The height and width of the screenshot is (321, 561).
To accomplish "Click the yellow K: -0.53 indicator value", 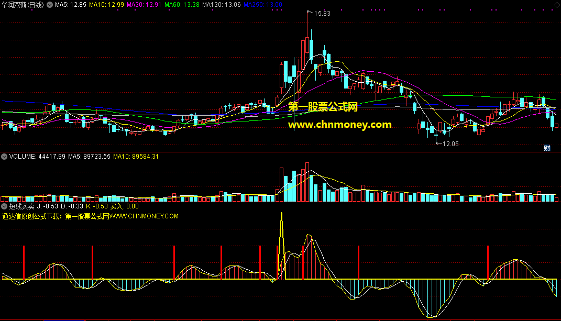I will [97, 206].
